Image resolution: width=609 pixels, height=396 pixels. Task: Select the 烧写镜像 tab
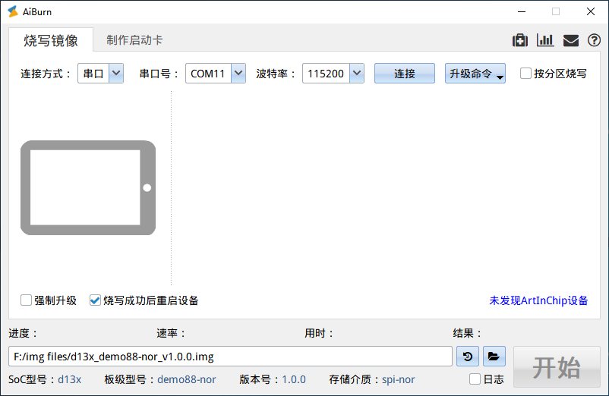pos(51,40)
